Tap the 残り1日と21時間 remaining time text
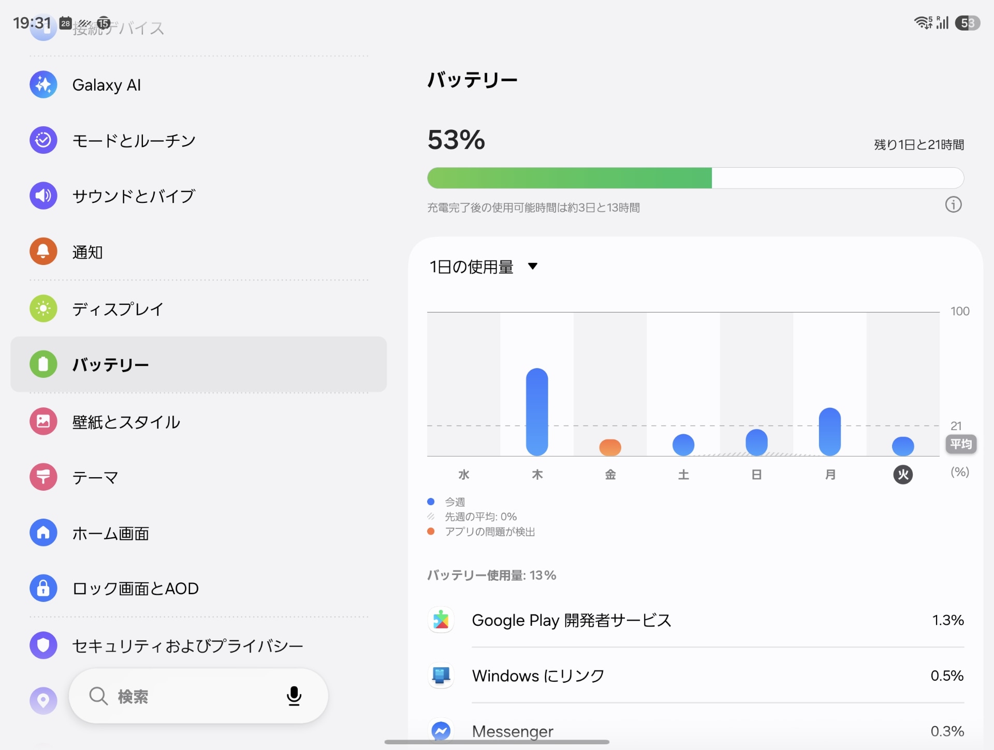The width and height of the screenshot is (994, 750). pos(919,145)
